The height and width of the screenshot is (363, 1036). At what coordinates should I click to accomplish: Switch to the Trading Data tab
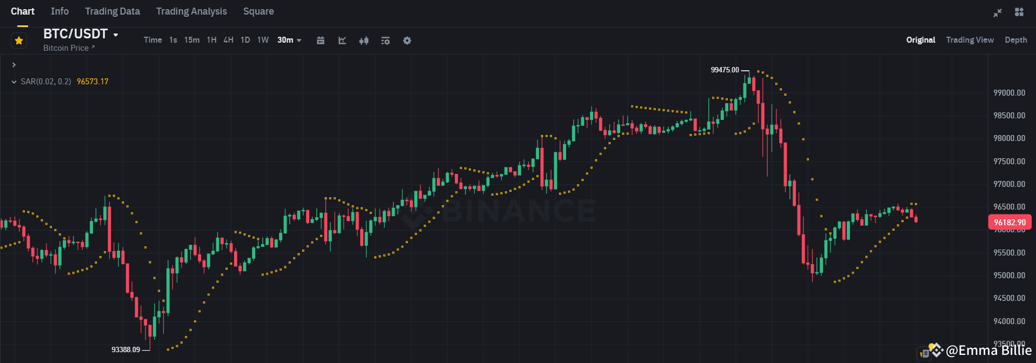112,11
